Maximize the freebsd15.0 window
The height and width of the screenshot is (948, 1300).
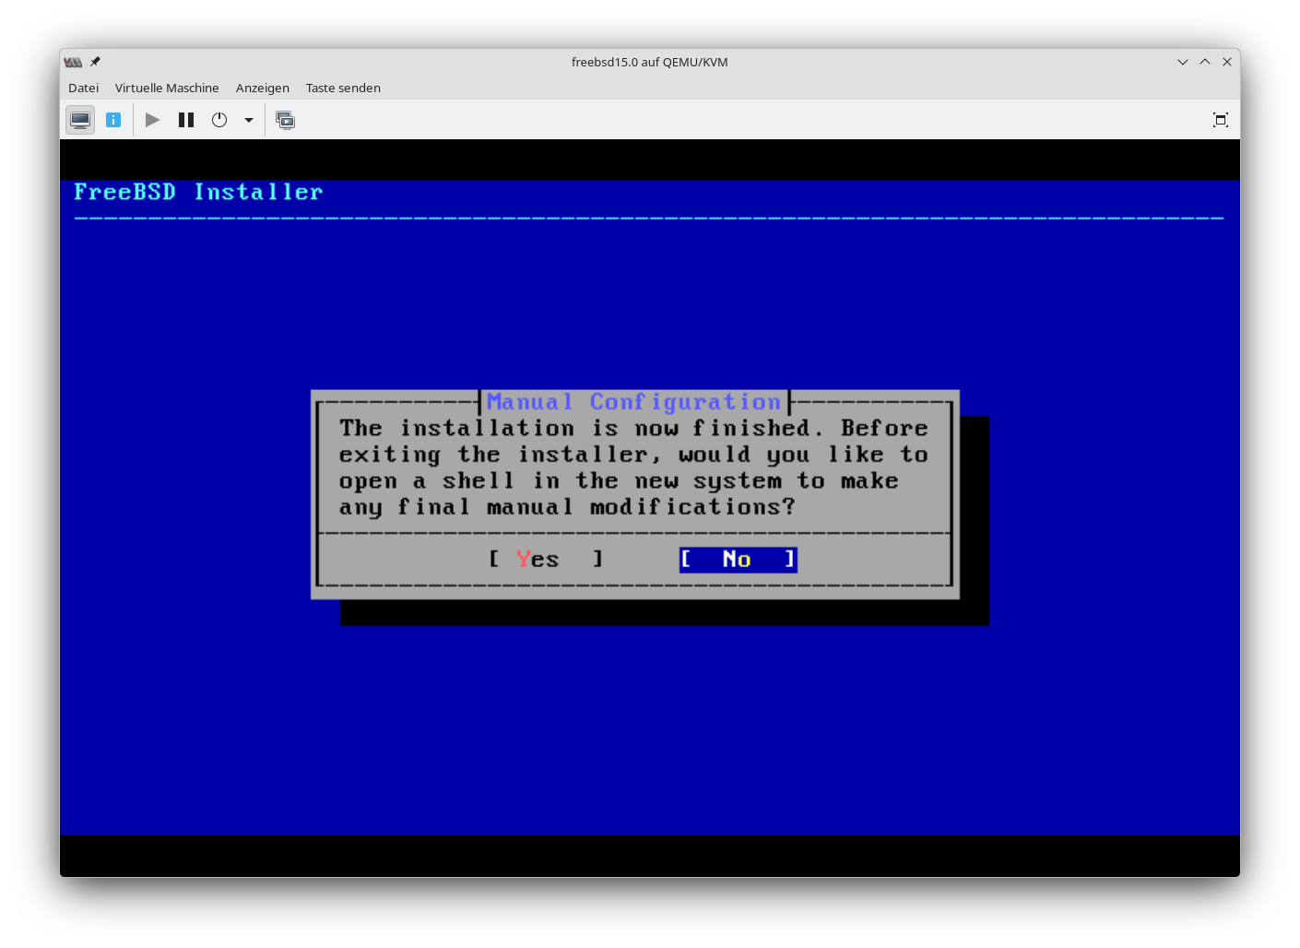coord(1205,62)
